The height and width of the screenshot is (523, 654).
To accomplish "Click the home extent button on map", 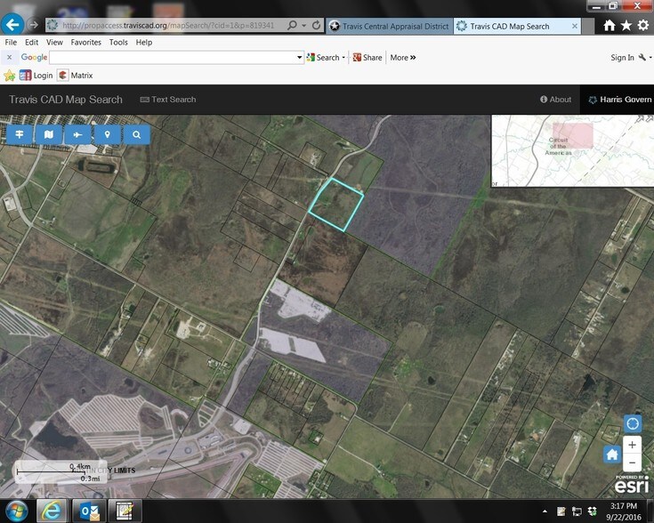I will coord(612,454).
